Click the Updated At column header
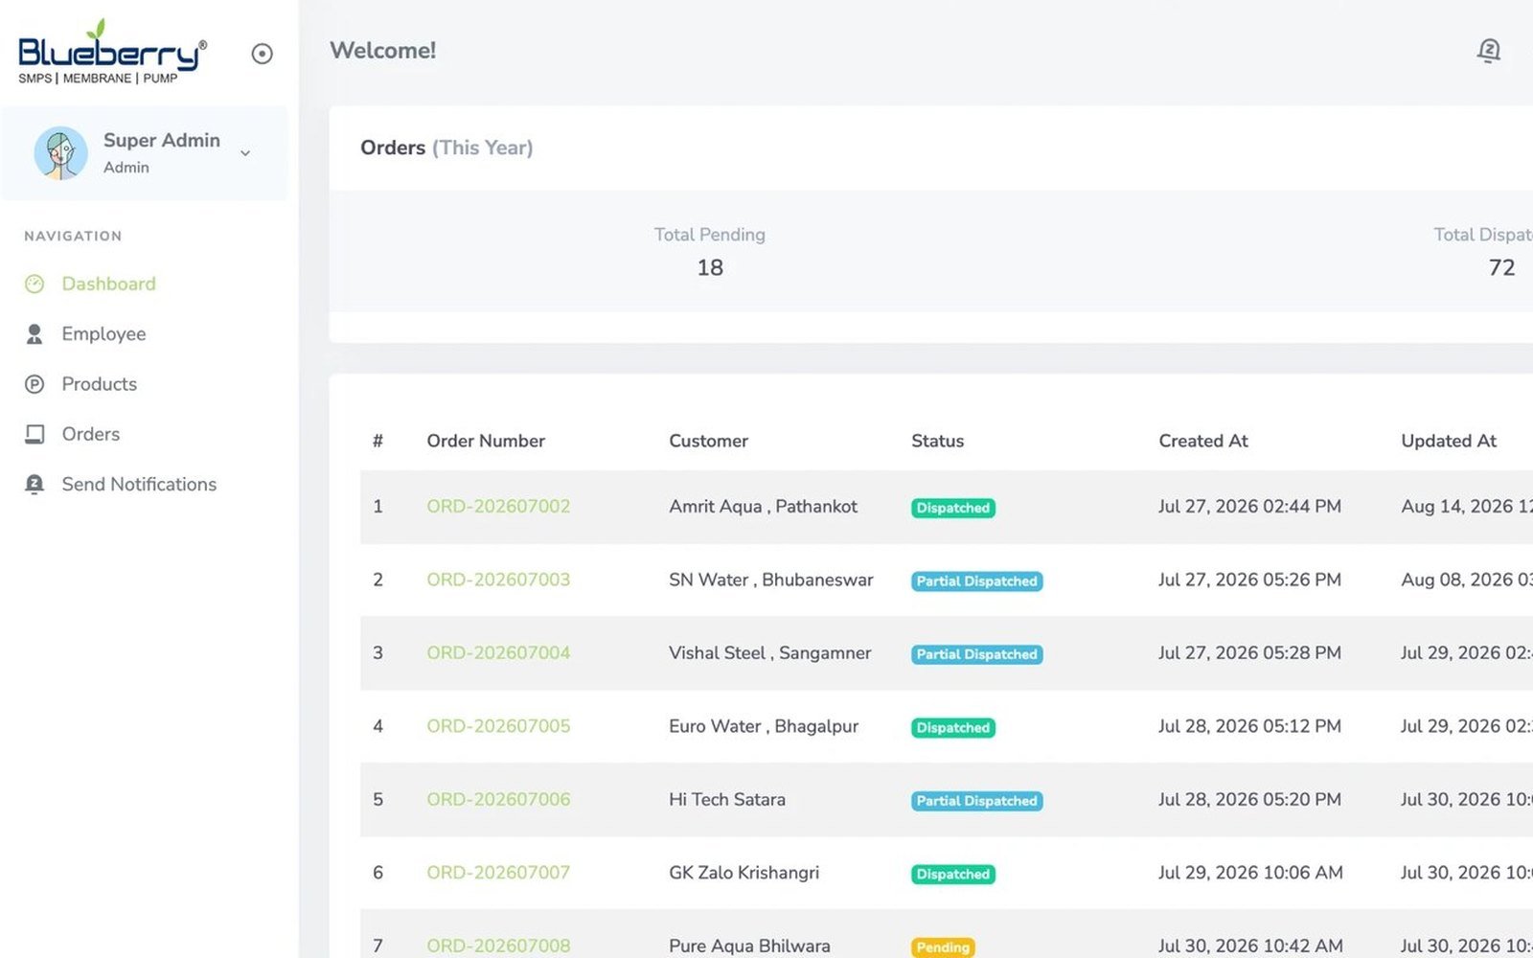The image size is (1533, 958). point(1449,441)
